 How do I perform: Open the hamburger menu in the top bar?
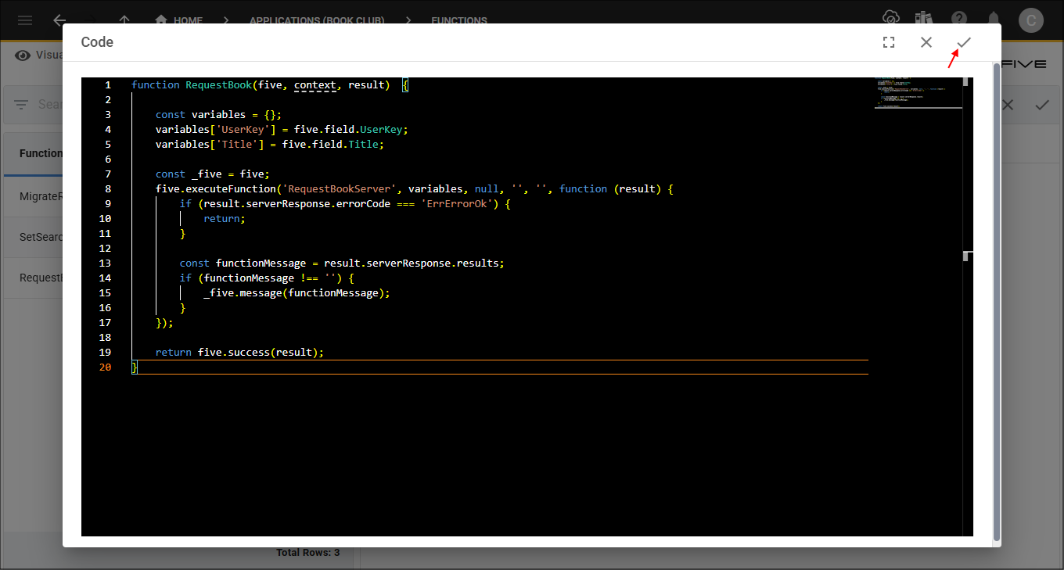(x=25, y=20)
